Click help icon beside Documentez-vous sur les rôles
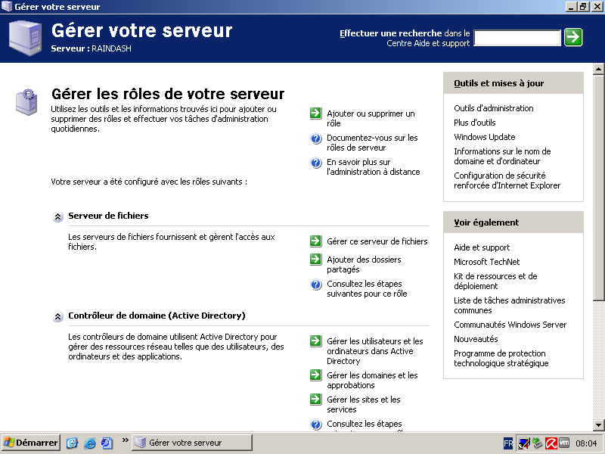The image size is (605, 454). click(x=316, y=138)
